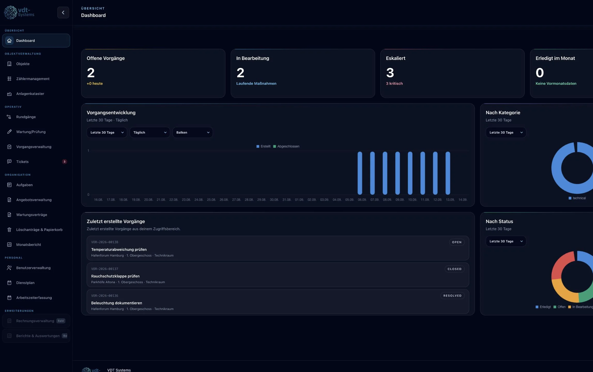Click the RESOLVED status badge
Image resolution: width=593 pixels, height=372 pixels.
(452, 296)
